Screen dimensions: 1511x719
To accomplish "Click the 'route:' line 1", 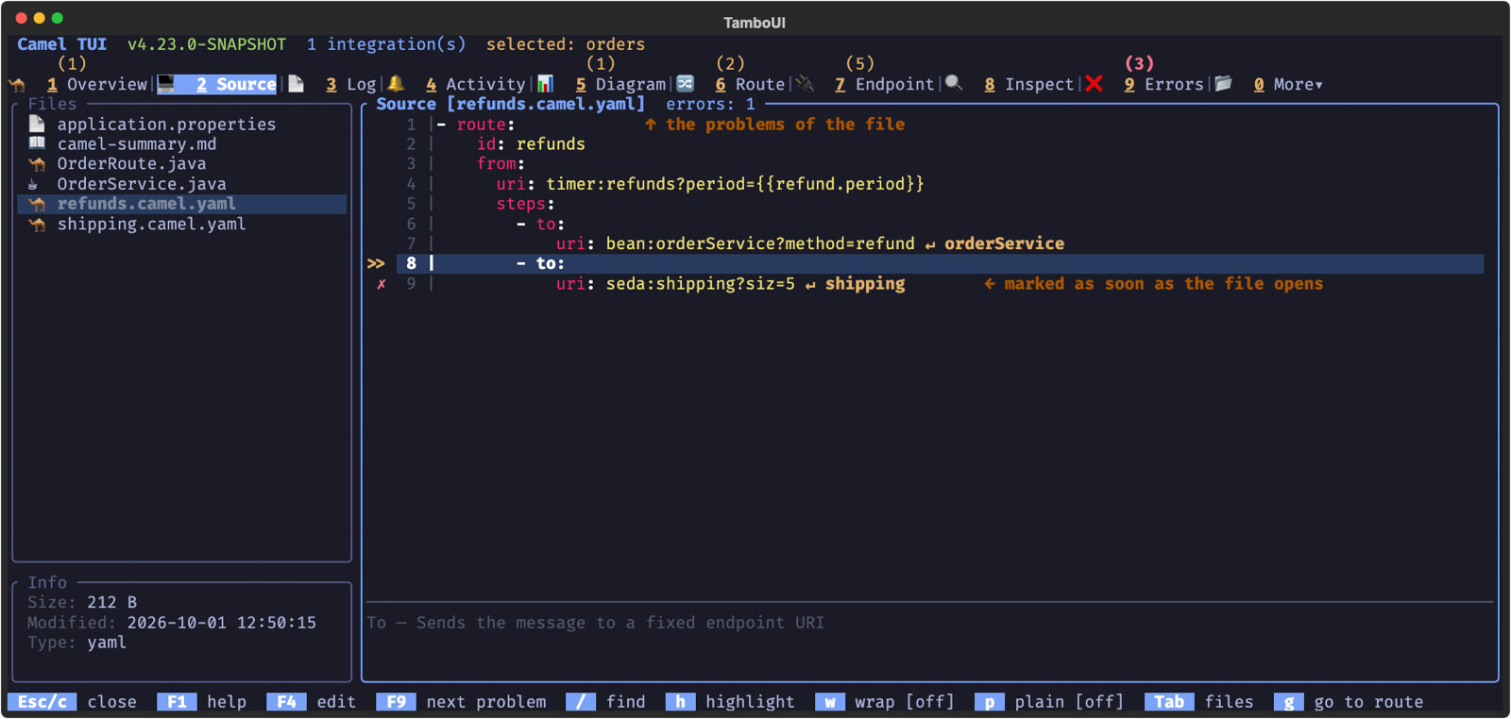I will click(475, 124).
